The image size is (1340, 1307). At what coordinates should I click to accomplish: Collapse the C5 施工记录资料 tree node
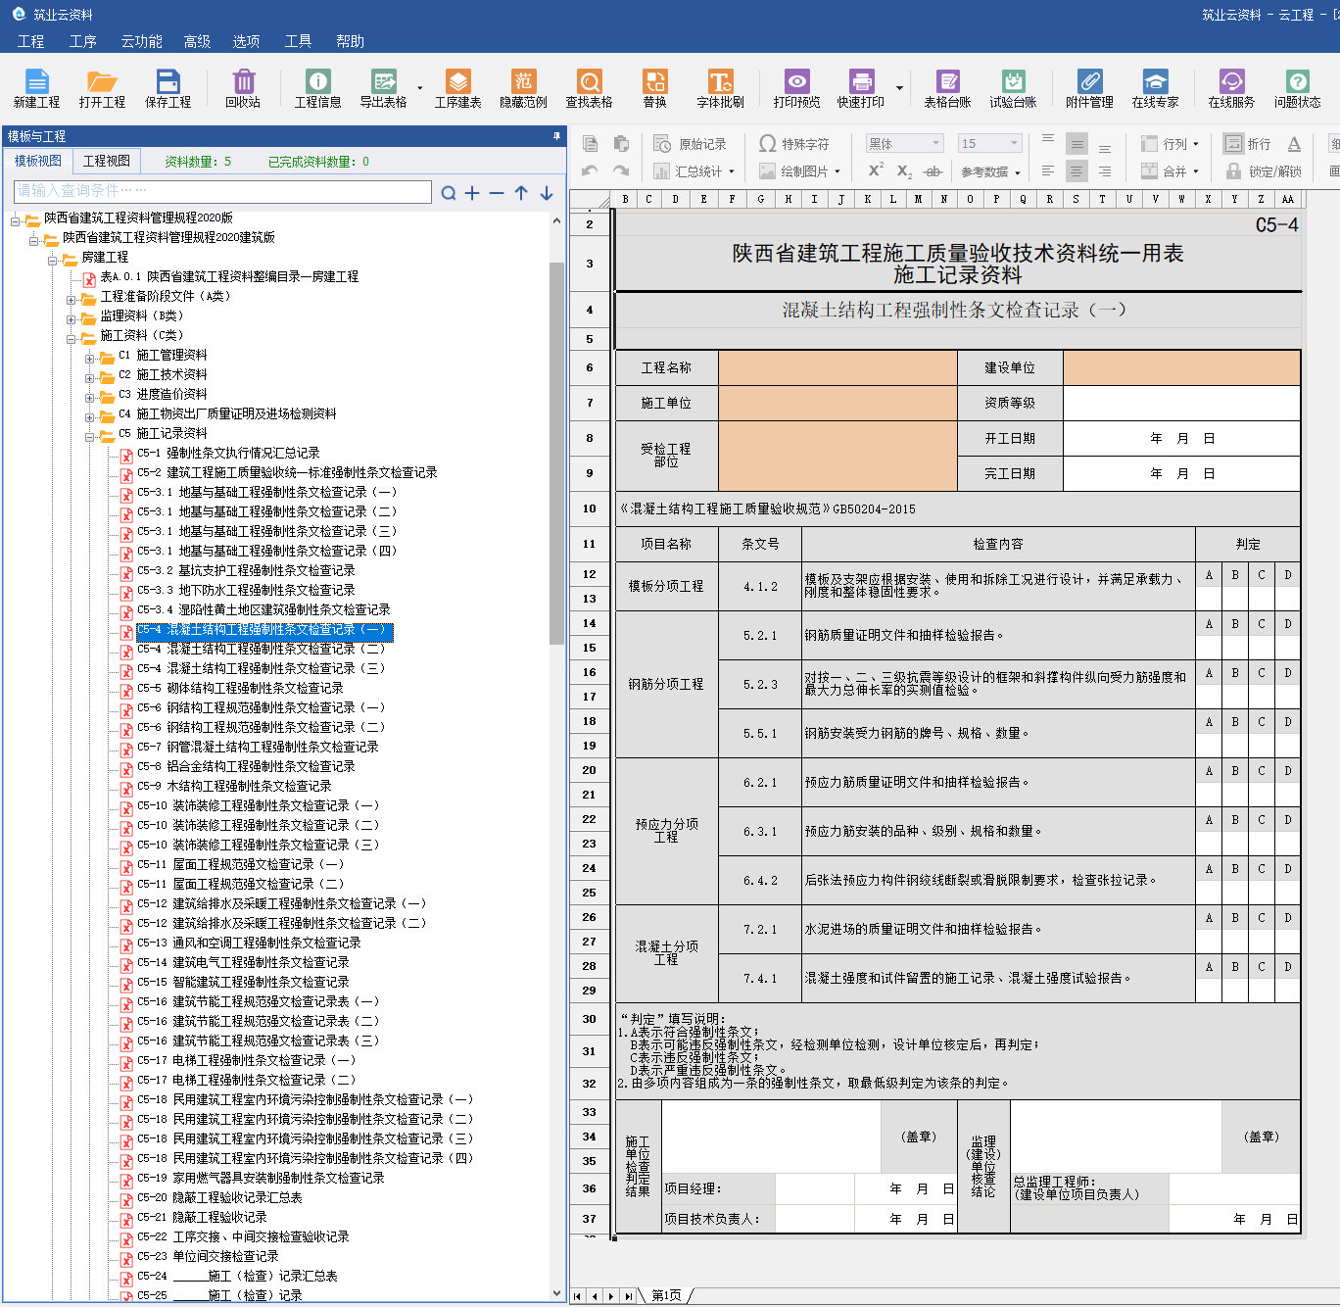coord(90,437)
